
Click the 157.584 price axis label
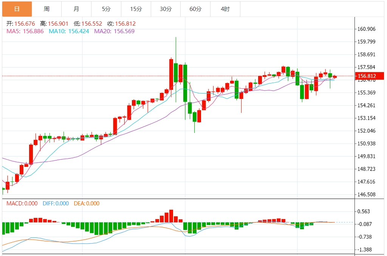367,67
